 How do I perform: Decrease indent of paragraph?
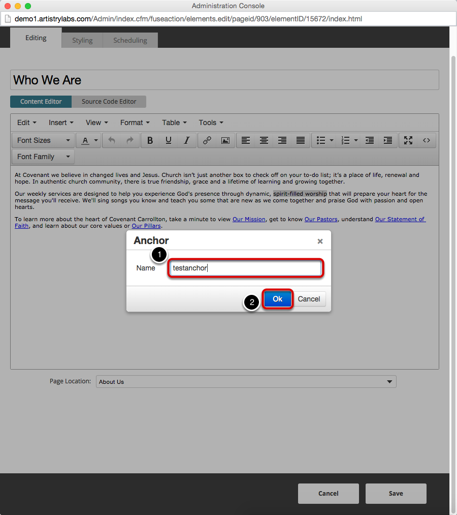pos(370,140)
